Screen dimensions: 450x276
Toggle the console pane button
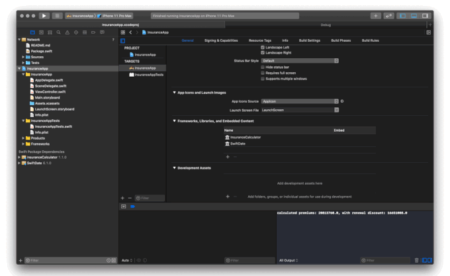(429, 260)
